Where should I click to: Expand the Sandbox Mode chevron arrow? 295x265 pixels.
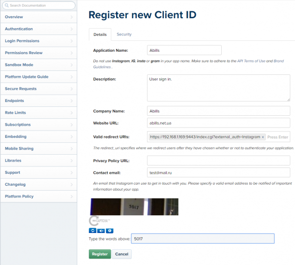71,65
